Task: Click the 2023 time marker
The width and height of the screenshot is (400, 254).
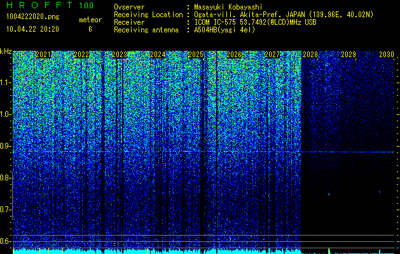Action: point(120,55)
